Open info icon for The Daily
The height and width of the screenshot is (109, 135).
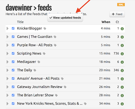coord(122,70)
